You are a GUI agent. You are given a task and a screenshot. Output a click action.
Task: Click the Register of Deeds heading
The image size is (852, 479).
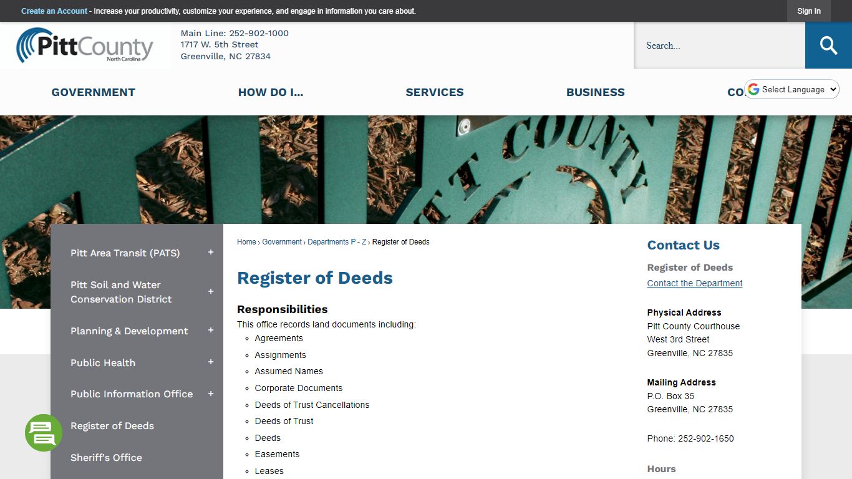tap(315, 278)
